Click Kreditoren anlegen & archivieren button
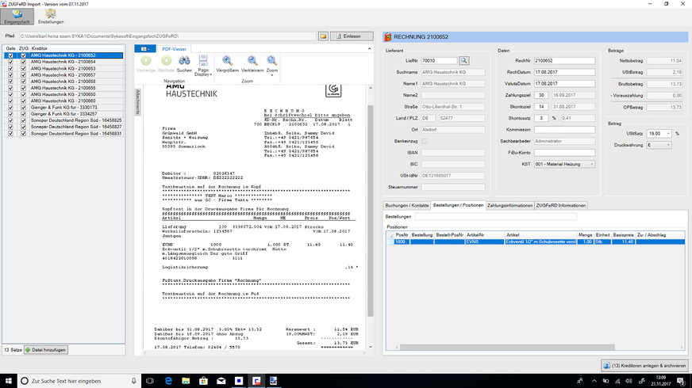 (x=644, y=363)
